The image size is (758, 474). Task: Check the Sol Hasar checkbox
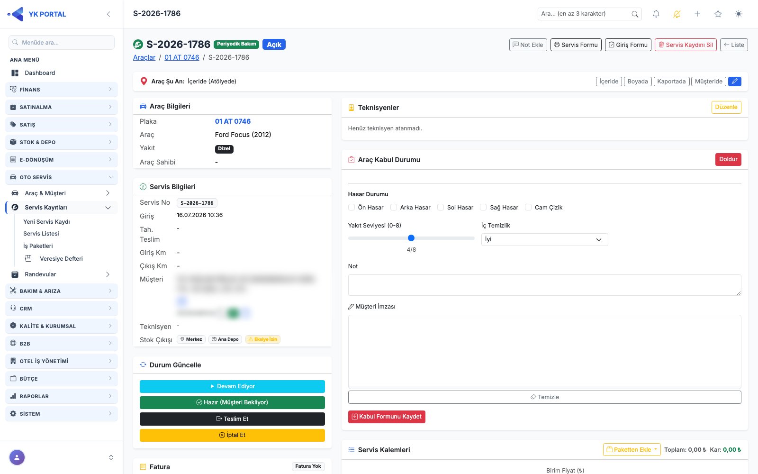[x=441, y=207]
